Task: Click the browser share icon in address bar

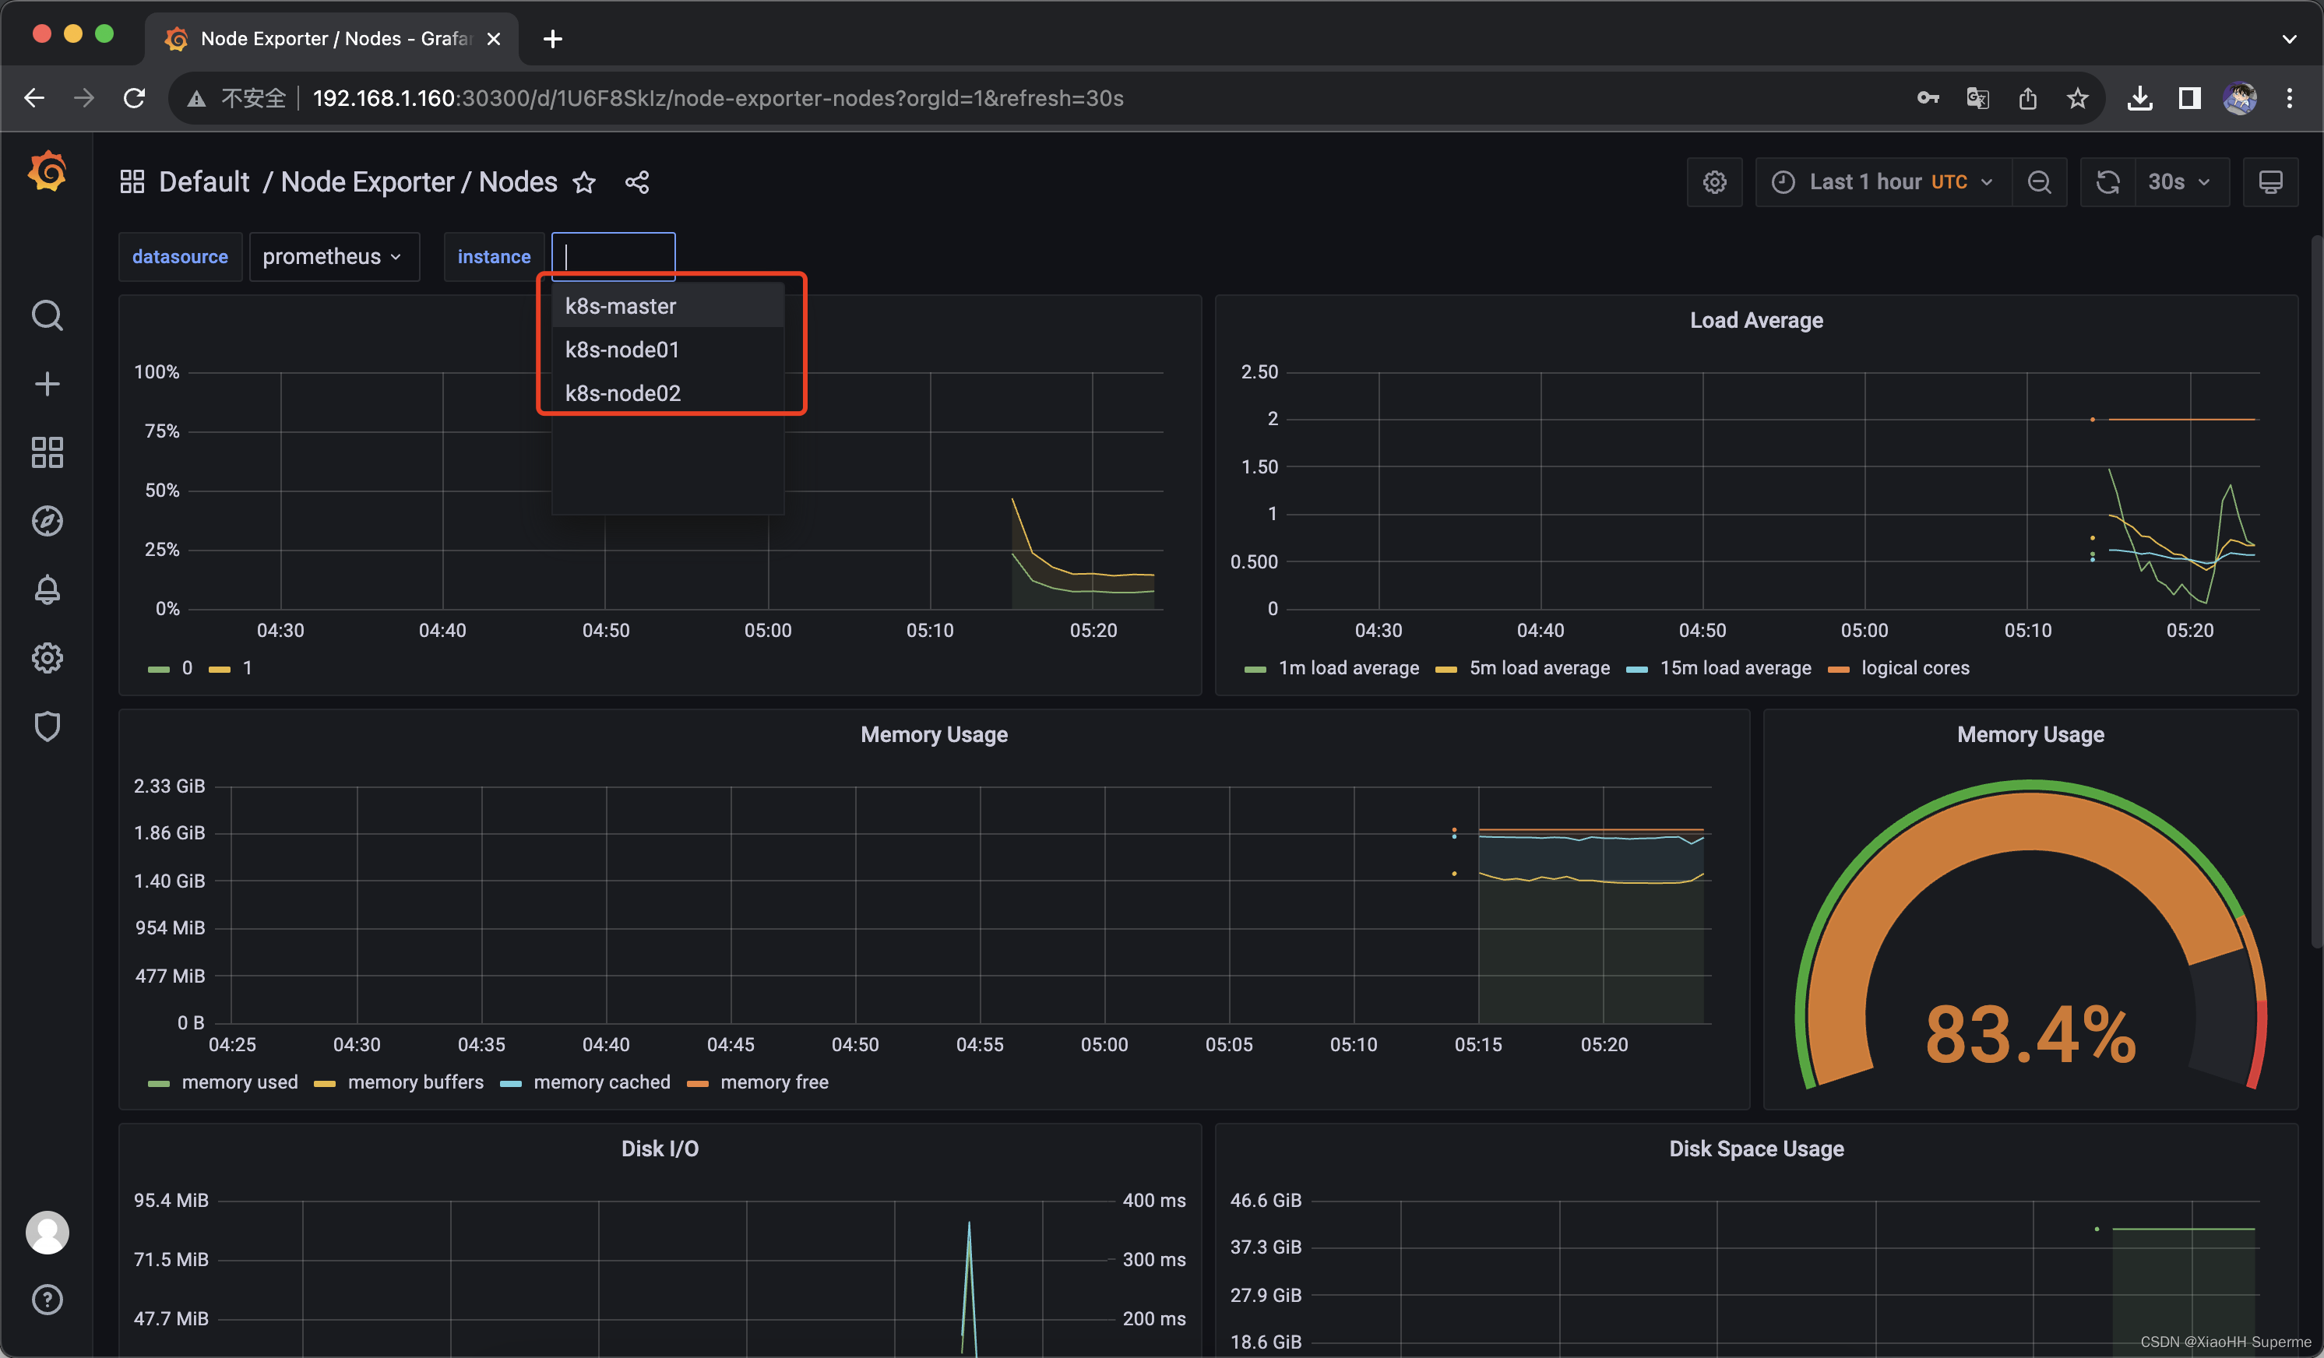Action: point(2027,98)
